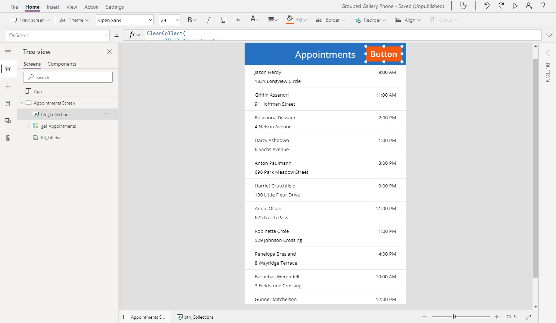The image size is (556, 323).
Task: Open Advanced tools sidebar icon
Action: tap(8, 138)
